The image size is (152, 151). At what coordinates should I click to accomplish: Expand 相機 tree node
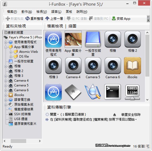point(6,66)
